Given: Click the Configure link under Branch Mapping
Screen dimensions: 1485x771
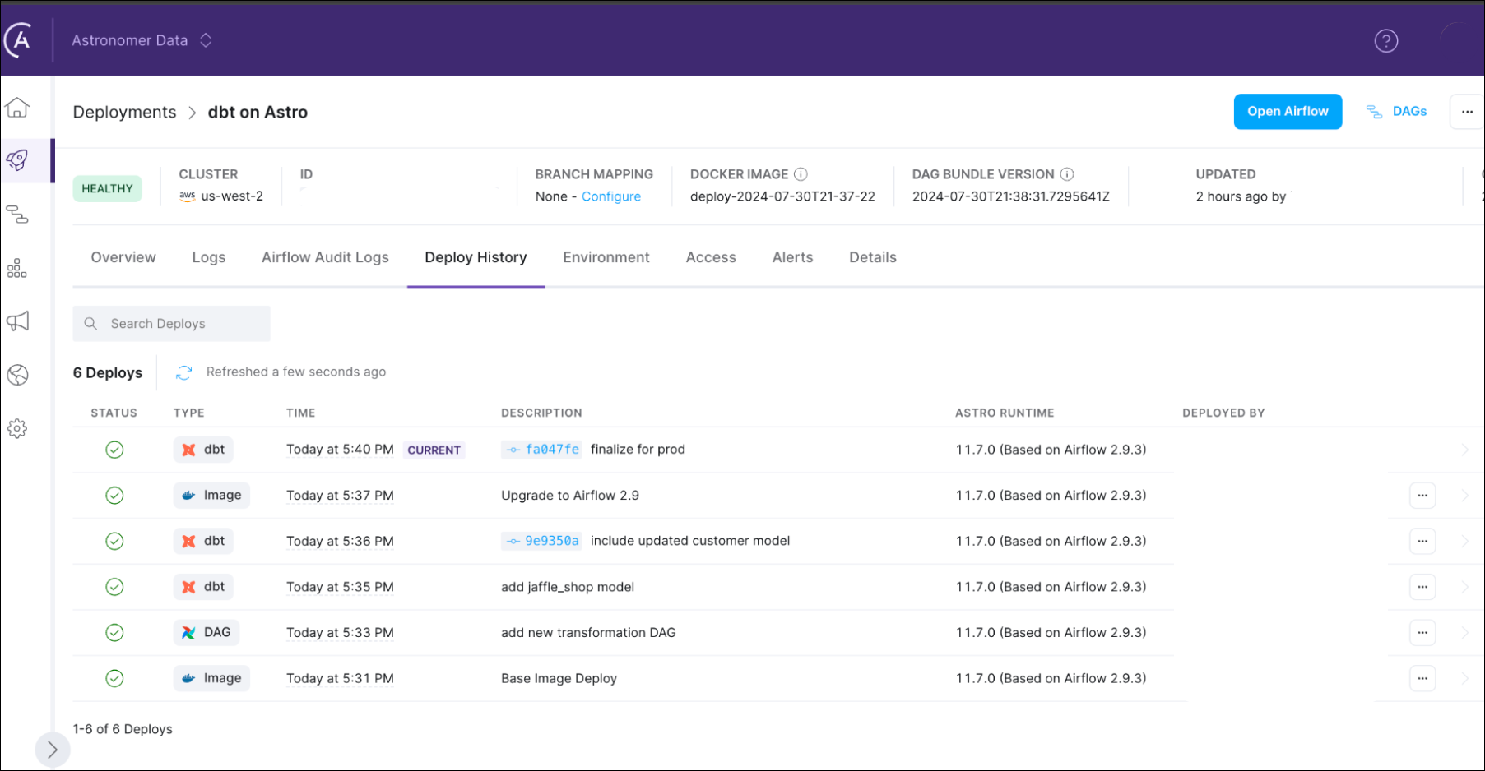Looking at the screenshot, I should 611,196.
